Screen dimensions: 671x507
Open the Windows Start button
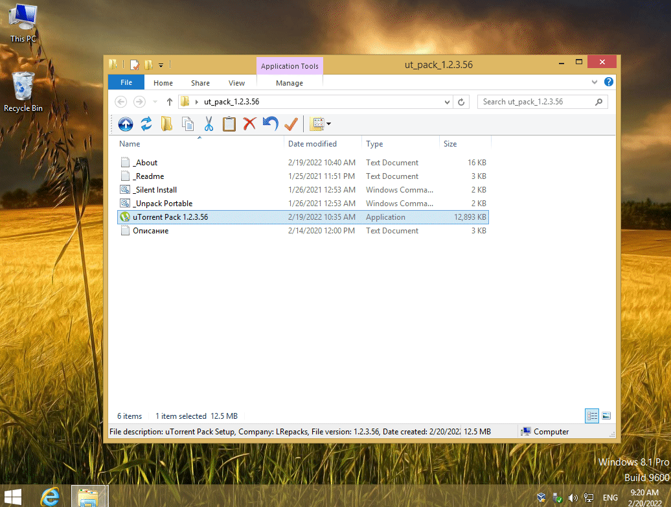point(13,497)
